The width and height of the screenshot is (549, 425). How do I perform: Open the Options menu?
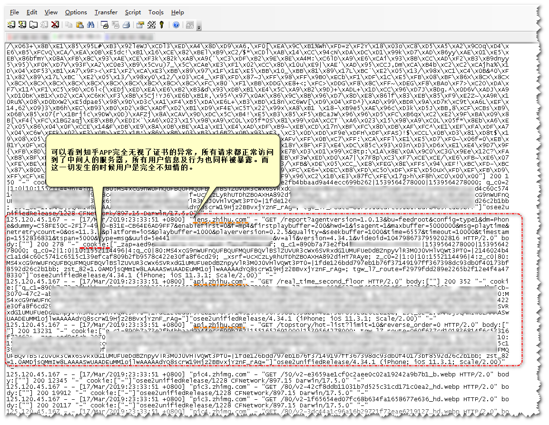click(x=76, y=12)
